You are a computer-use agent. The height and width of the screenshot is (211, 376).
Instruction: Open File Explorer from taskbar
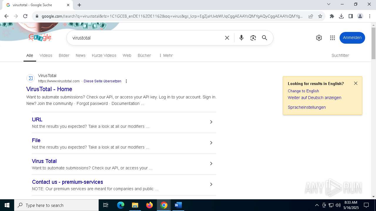(135, 205)
